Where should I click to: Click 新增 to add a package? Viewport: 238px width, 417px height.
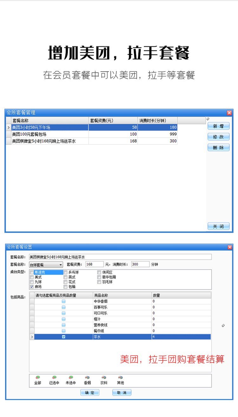coord(218,126)
